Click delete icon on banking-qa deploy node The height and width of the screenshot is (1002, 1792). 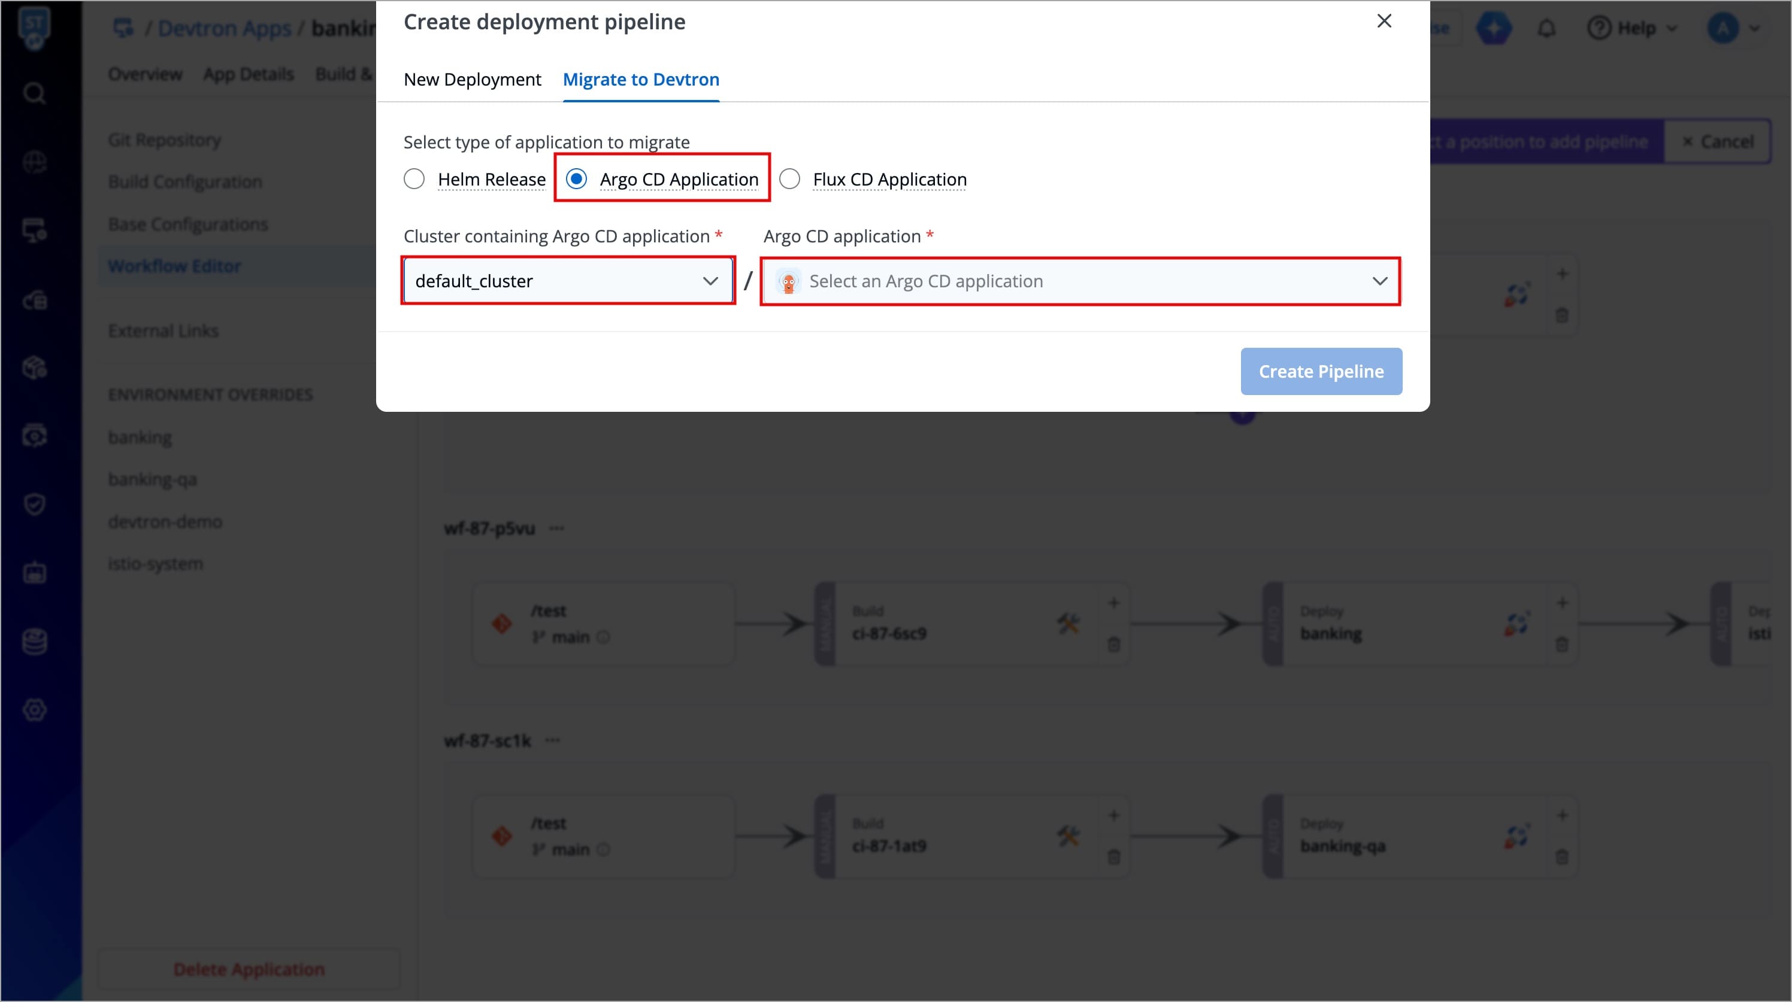click(1562, 857)
